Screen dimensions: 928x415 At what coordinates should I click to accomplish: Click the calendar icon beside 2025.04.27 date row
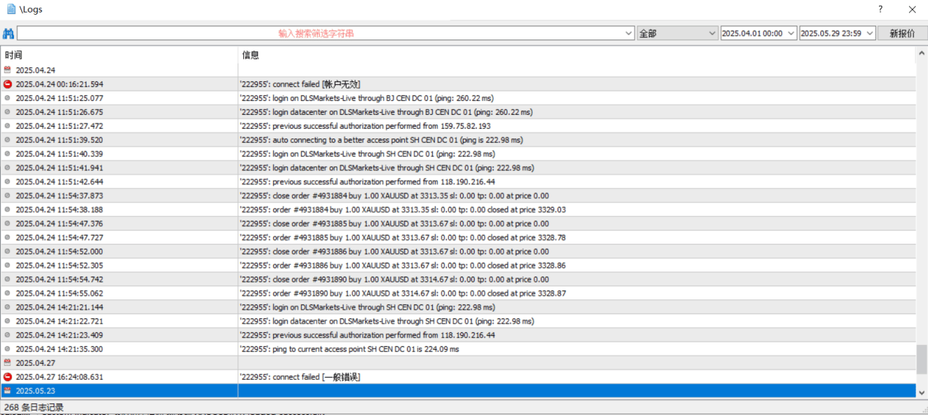[x=7, y=363]
